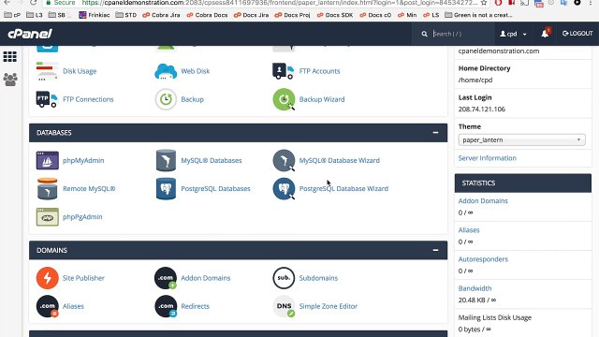Open the Server Information link
599x337 pixels.
click(487, 158)
